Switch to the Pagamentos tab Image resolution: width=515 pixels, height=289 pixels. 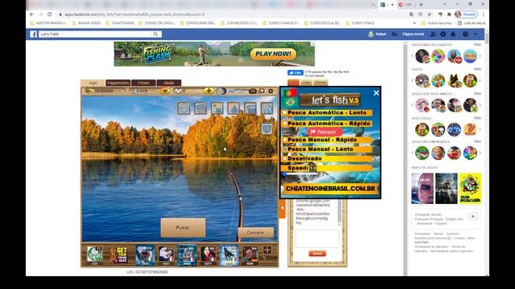click(x=118, y=83)
